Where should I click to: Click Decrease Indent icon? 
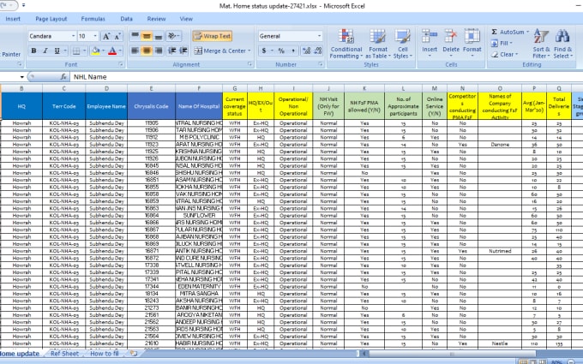point(171,51)
